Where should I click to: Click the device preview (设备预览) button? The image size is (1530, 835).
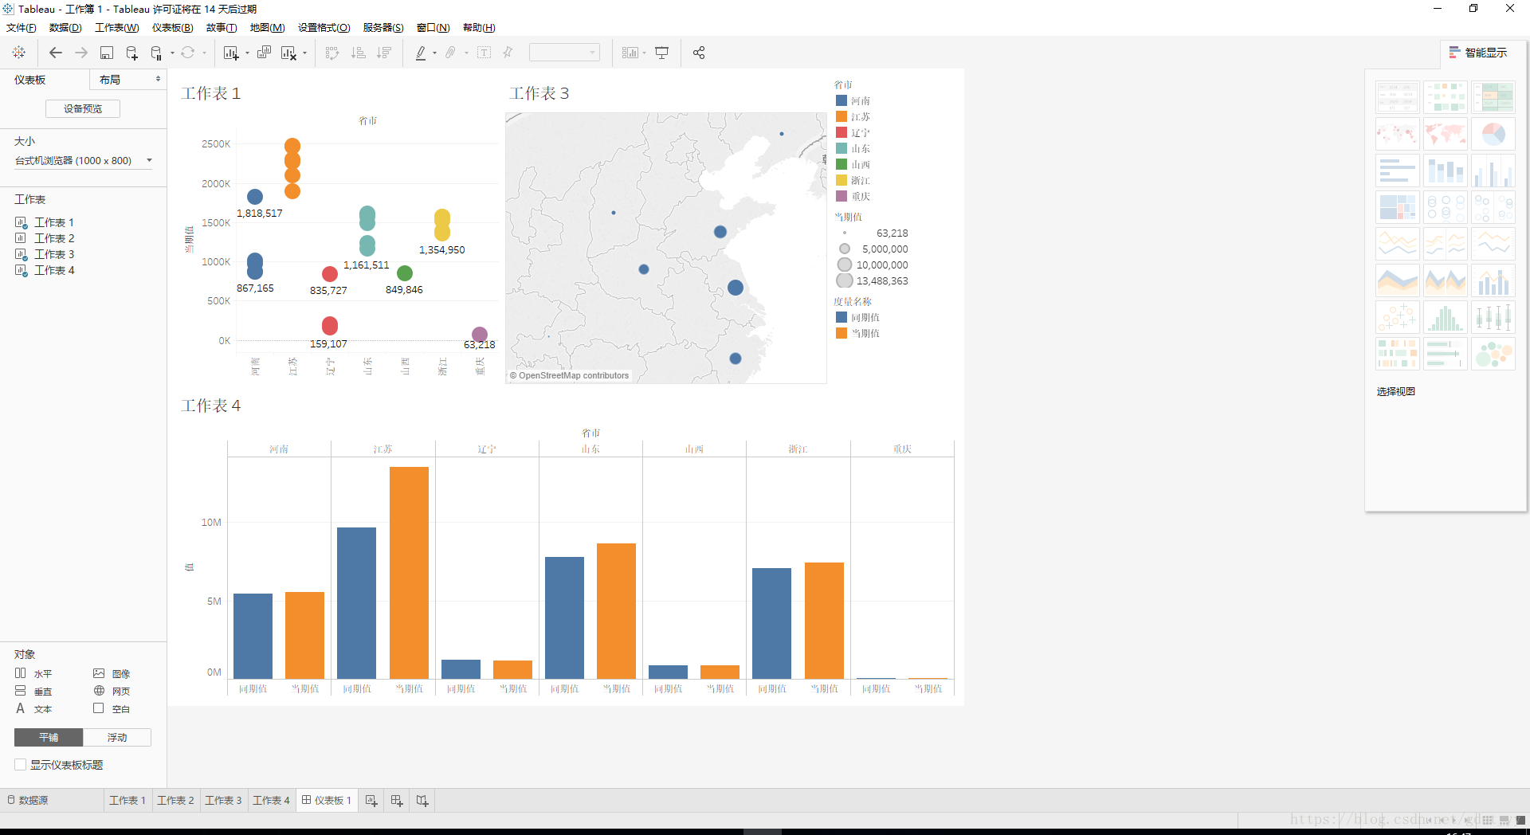[83, 109]
